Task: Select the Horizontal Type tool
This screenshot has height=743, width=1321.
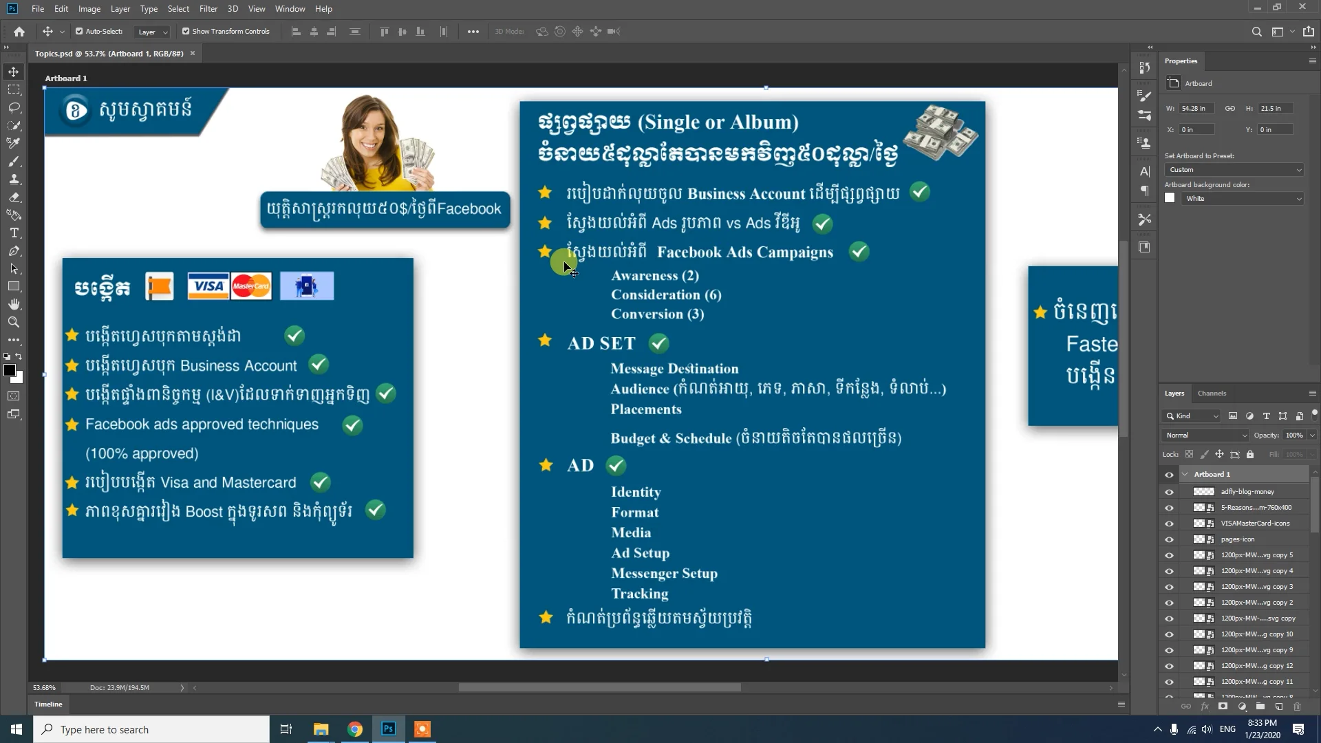Action: click(14, 233)
